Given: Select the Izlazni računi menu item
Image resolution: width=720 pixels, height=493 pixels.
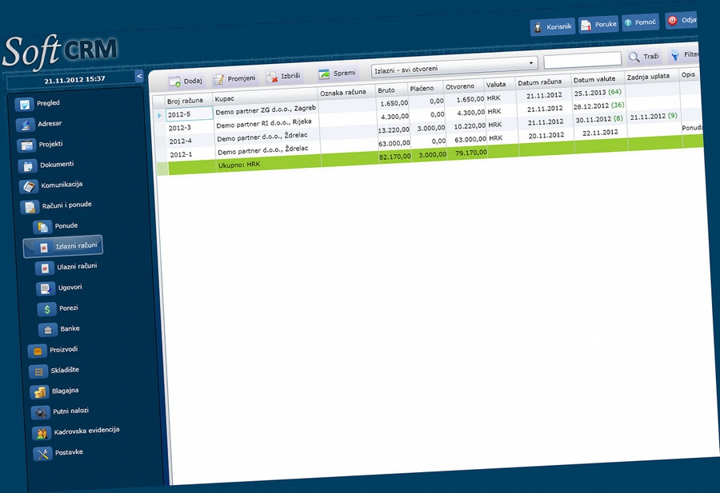Looking at the screenshot, I should point(63,246).
